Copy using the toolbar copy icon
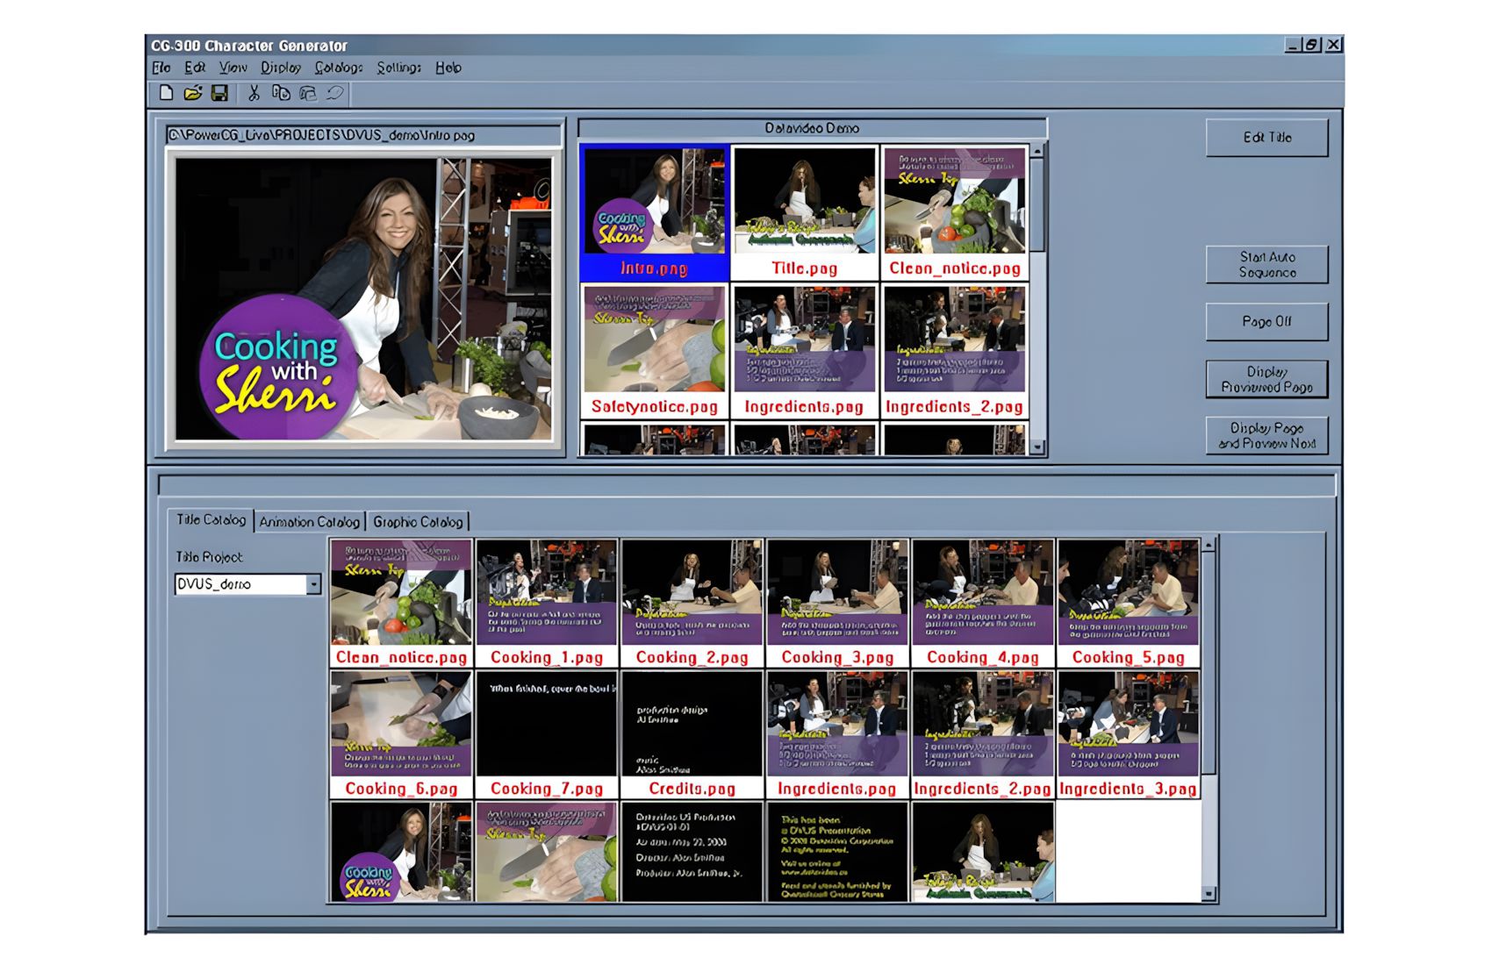 pyautogui.click(x=281, y=93)
